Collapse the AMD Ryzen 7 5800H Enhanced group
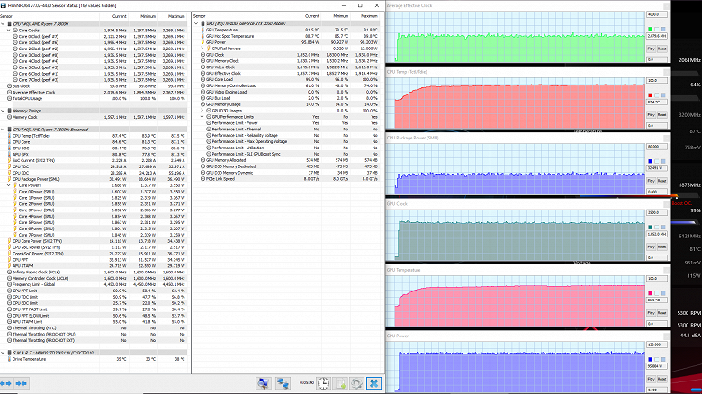This screenshot has width=702, height=394. click(3, 130)
